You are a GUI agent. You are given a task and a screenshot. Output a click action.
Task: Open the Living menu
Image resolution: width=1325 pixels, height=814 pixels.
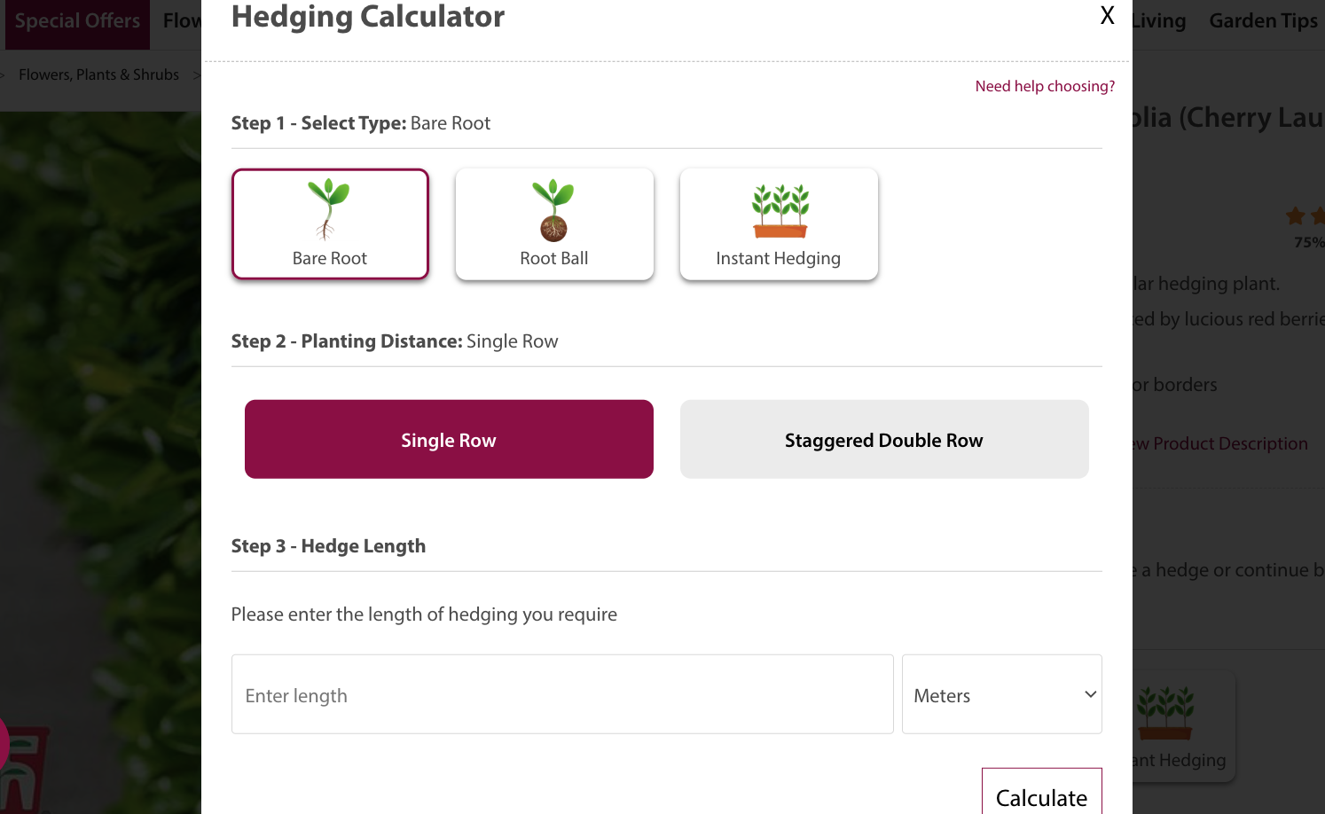(1159, 20)
